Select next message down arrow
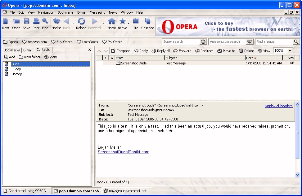 (x=106, y=51)
